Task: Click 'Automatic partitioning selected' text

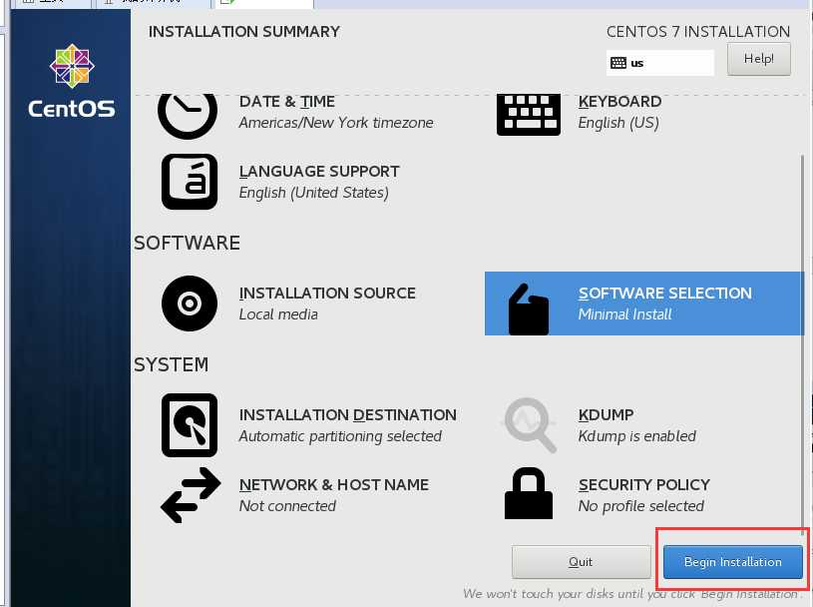Action: (x=340, y=436)
